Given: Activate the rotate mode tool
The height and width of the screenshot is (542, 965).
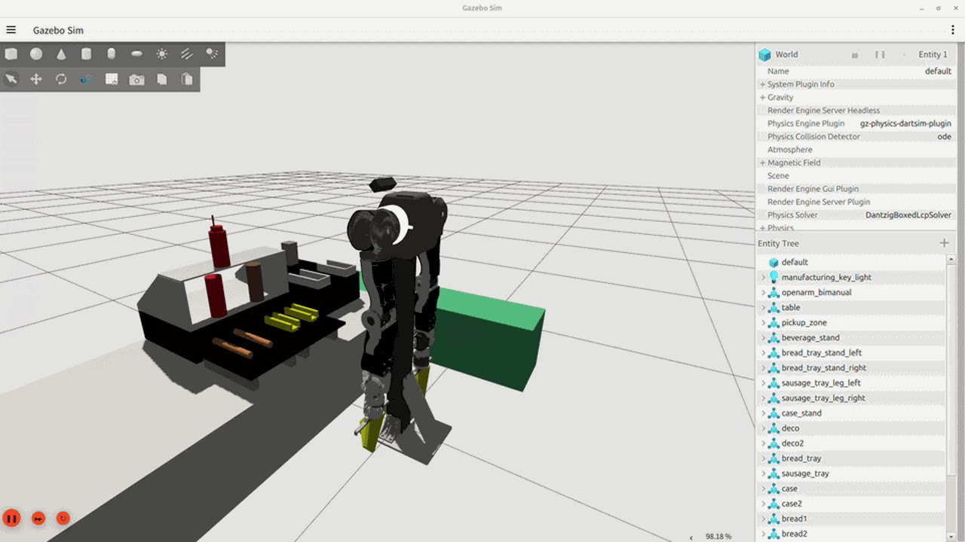Looking at the screenshot, I should coord(61,79).
